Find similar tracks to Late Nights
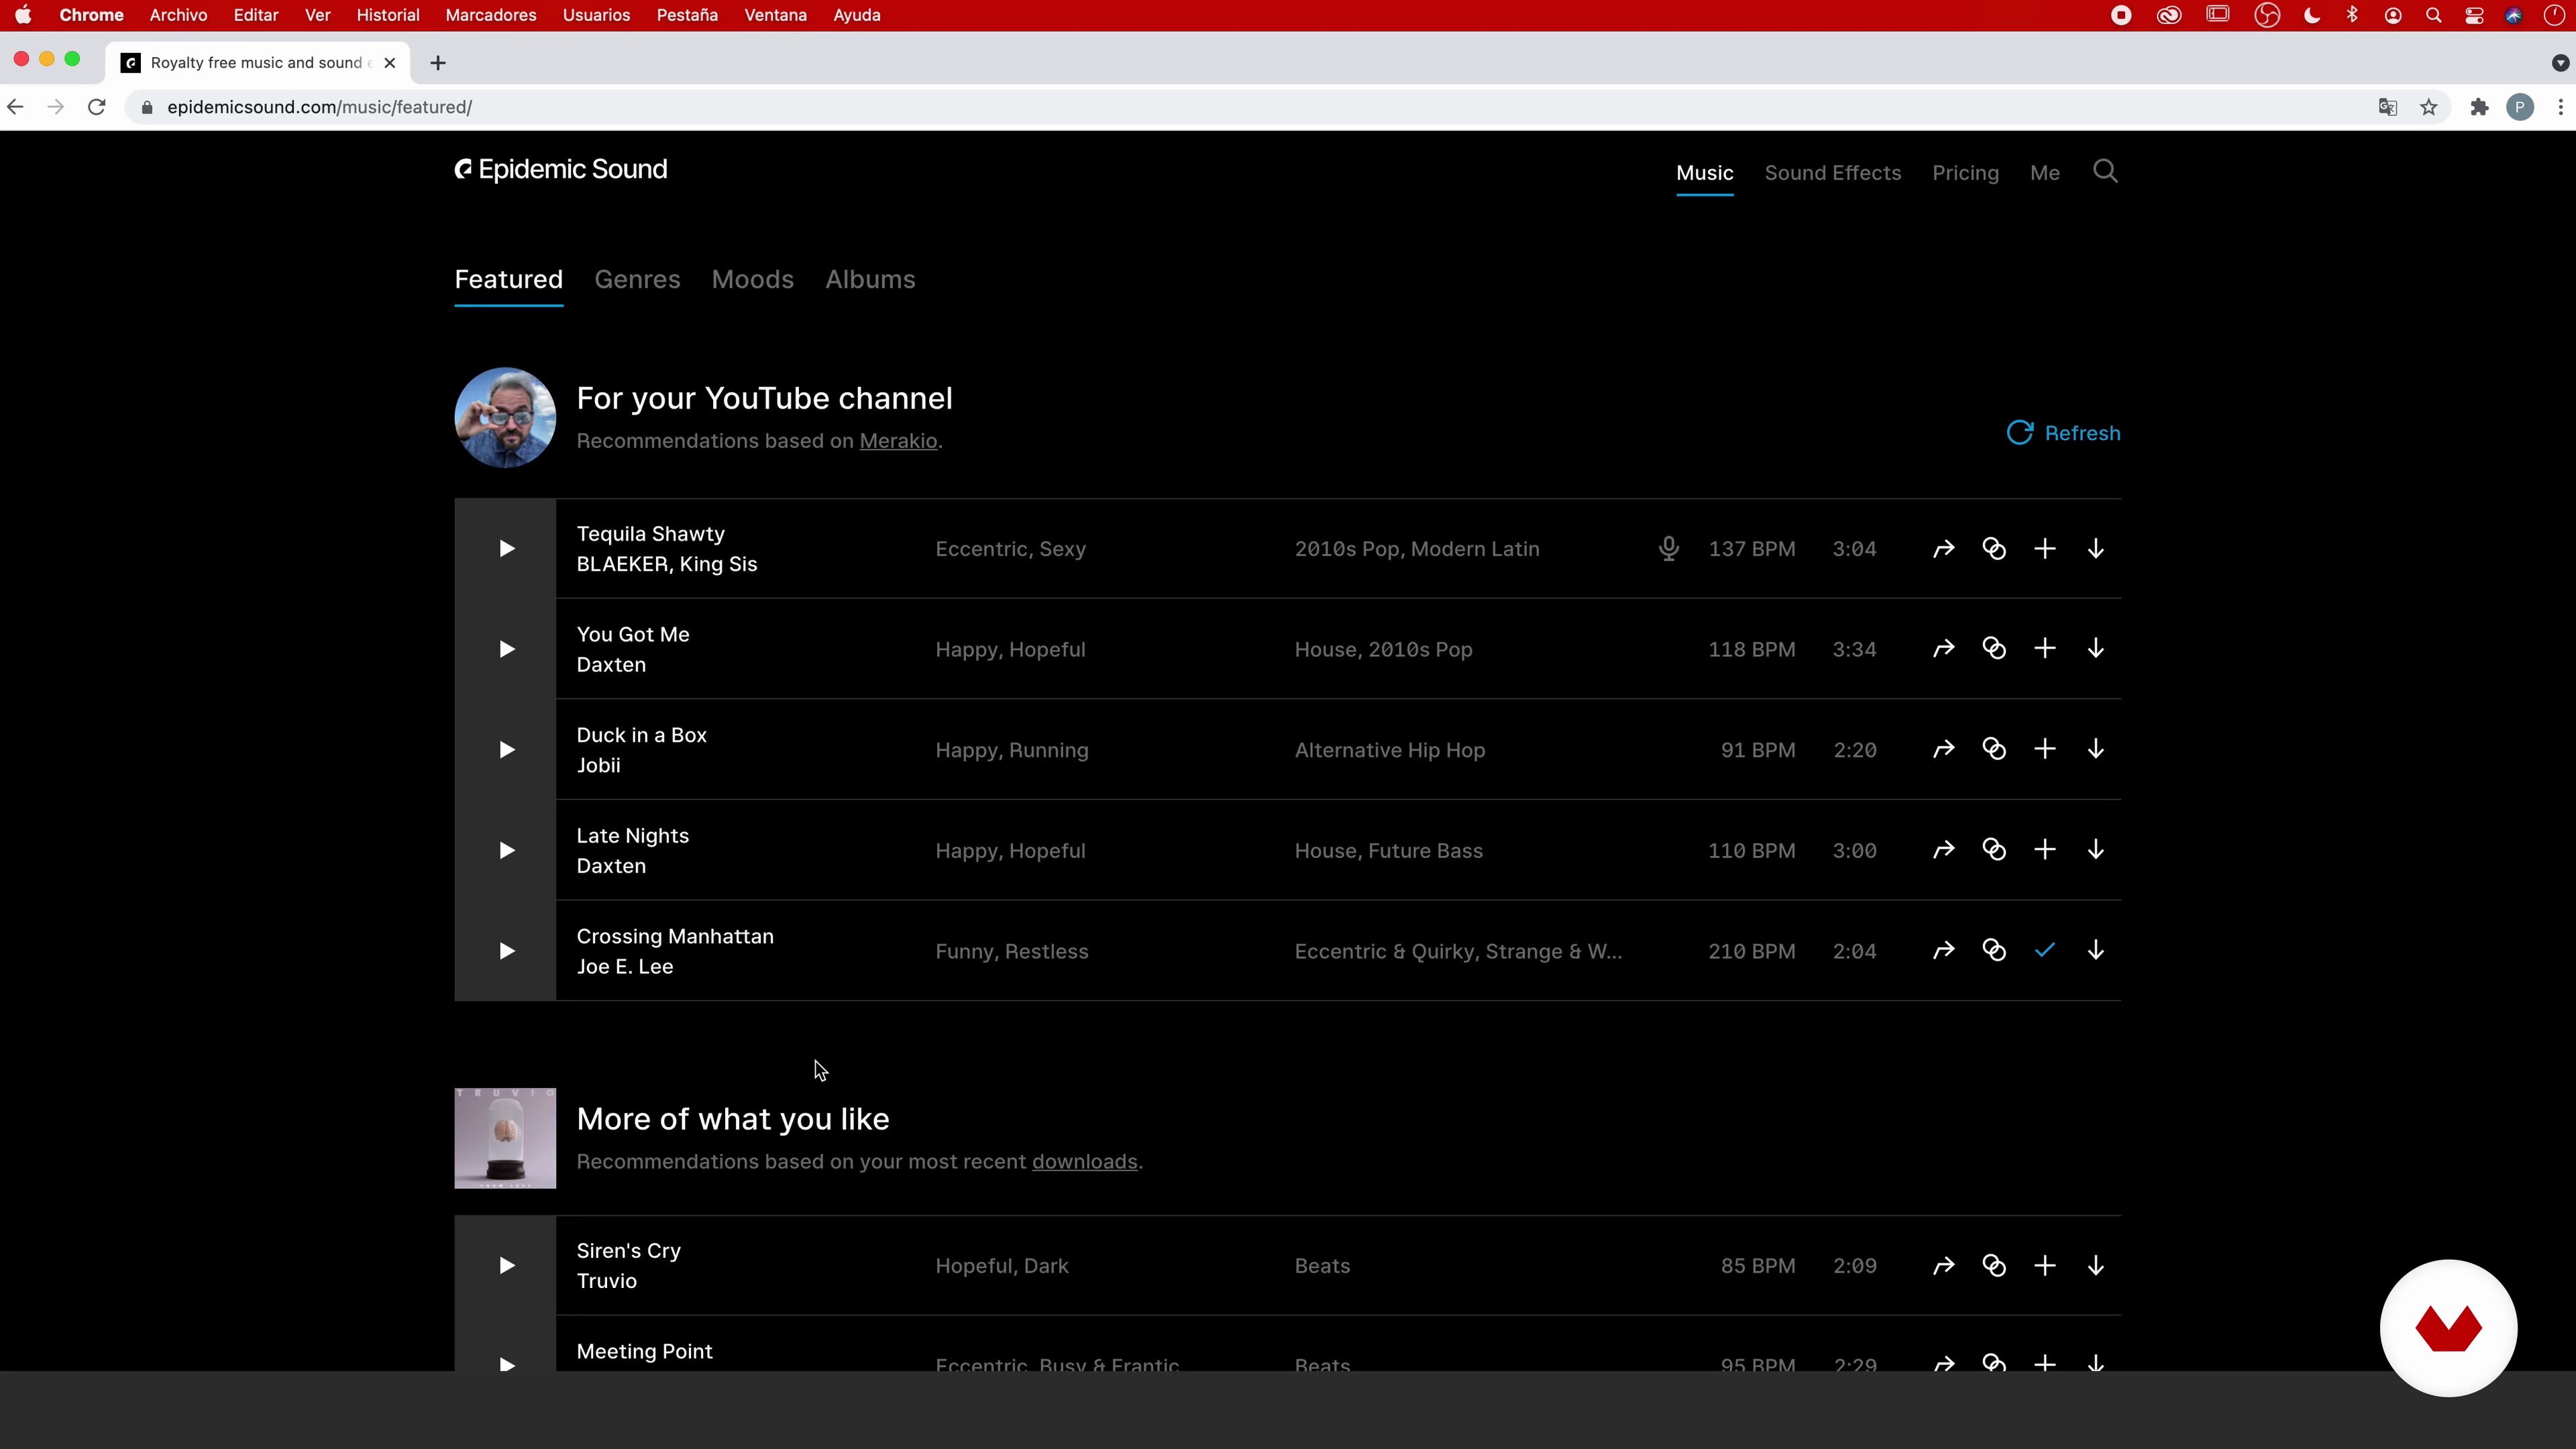The image size is (2576, 1449). [x=1994, y=850]
